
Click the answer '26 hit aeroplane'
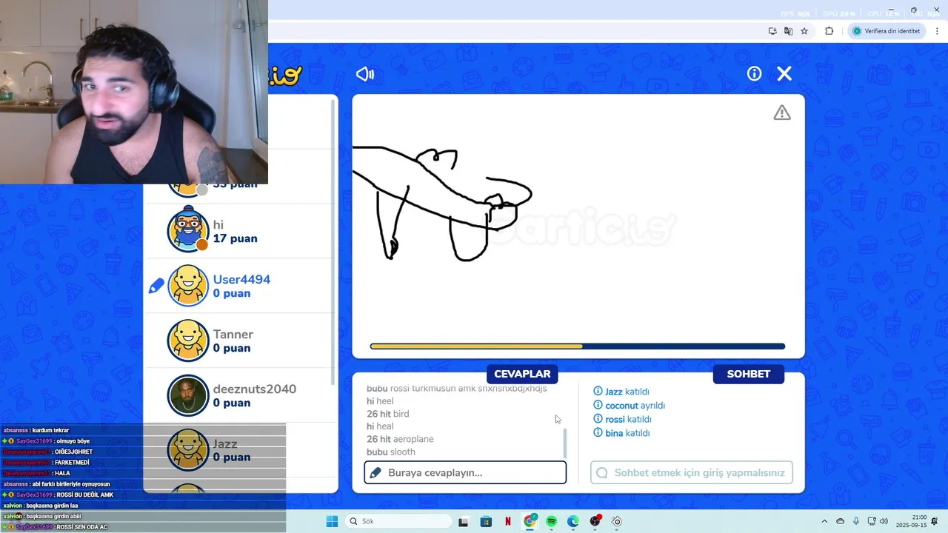tap(400, 439)
